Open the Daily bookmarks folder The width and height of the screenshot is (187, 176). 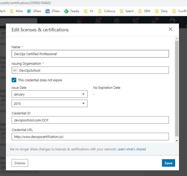(x=161, y=11)
